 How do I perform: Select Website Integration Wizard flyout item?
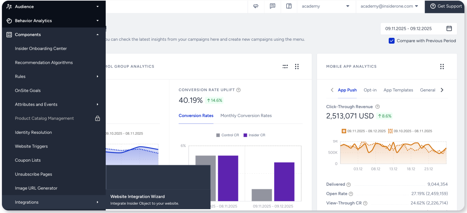coord(158,200)
